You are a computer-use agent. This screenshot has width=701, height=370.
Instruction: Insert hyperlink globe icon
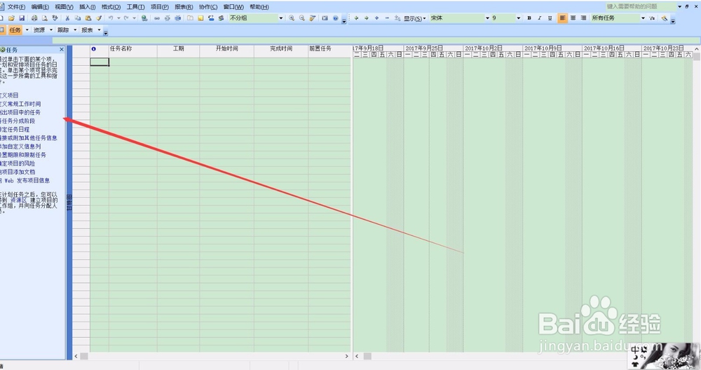144,18
